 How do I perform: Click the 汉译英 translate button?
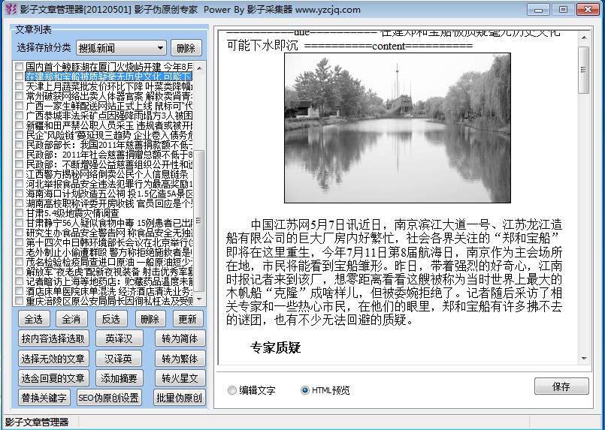118,359
